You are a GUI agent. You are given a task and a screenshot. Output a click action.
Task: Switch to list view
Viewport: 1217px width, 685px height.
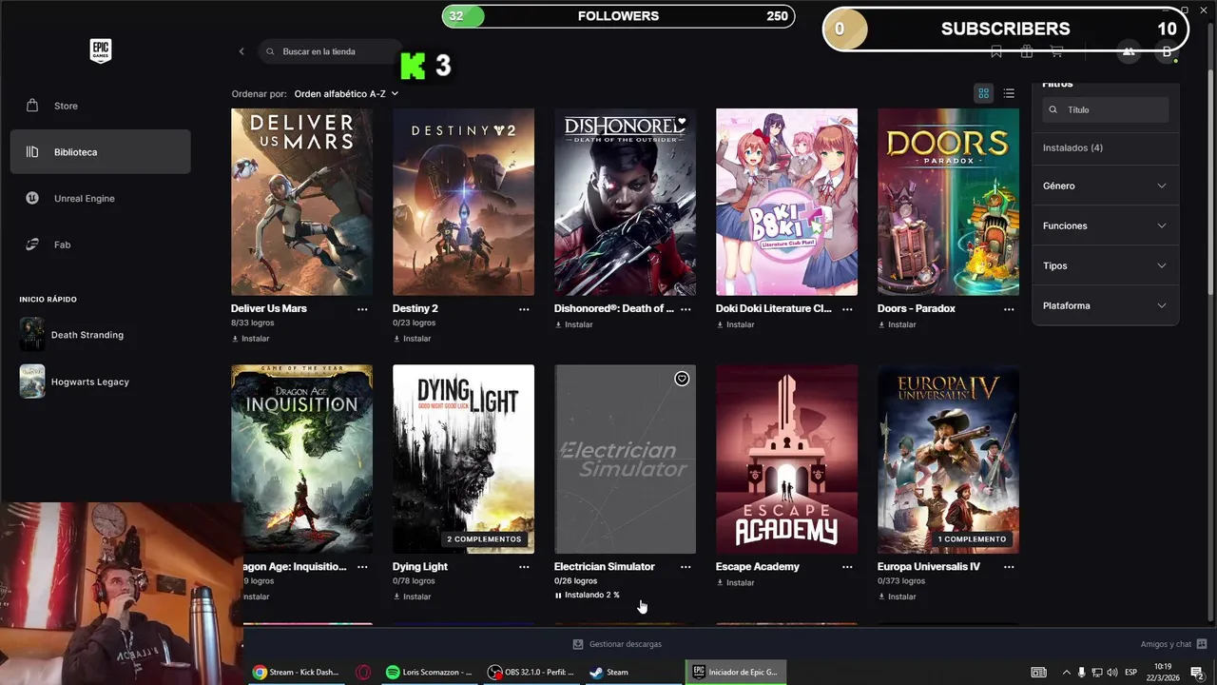pyautogui.click(x=1009, y=93)
